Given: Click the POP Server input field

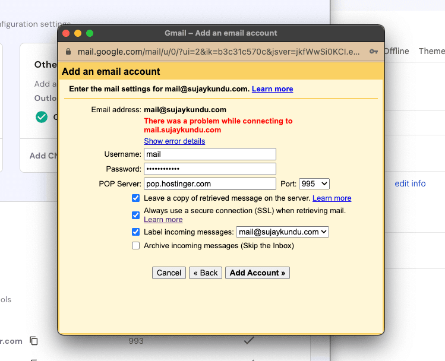Looking at the screenshot, I should coord(210,183).
